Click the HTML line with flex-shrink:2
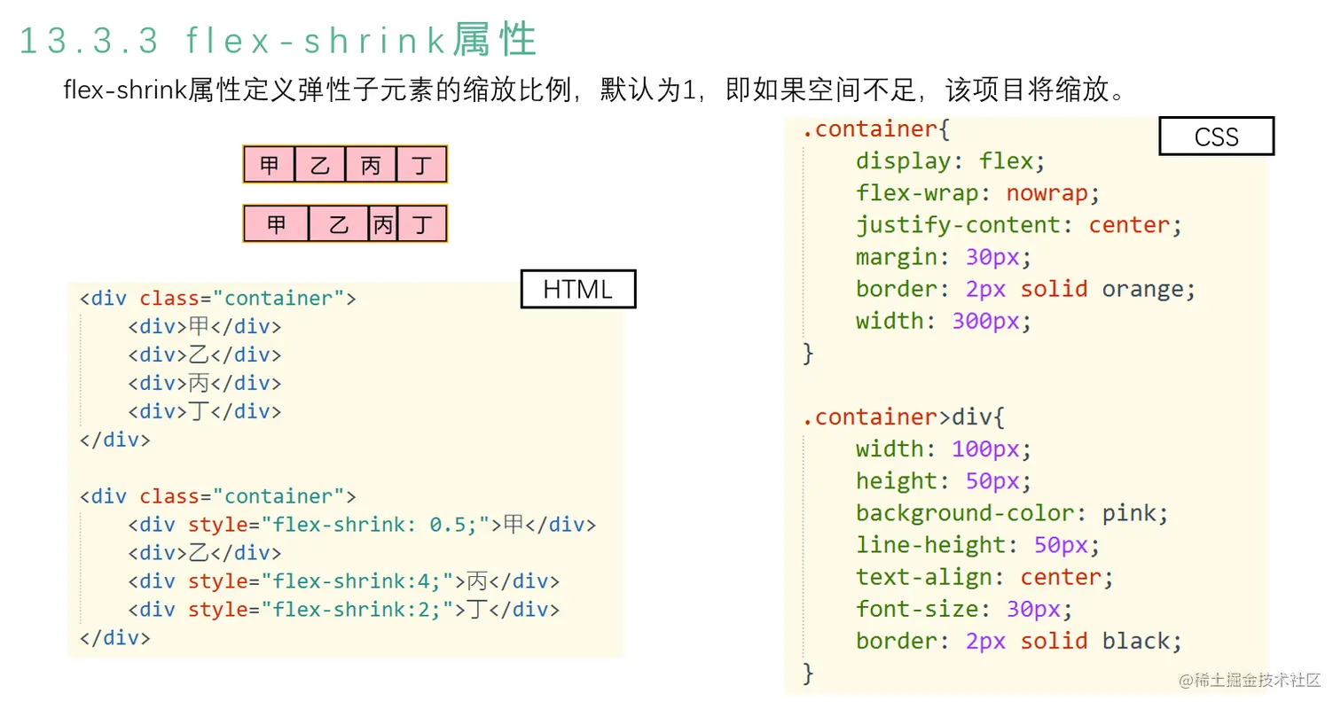1341x709 pixels. (344, 610)
